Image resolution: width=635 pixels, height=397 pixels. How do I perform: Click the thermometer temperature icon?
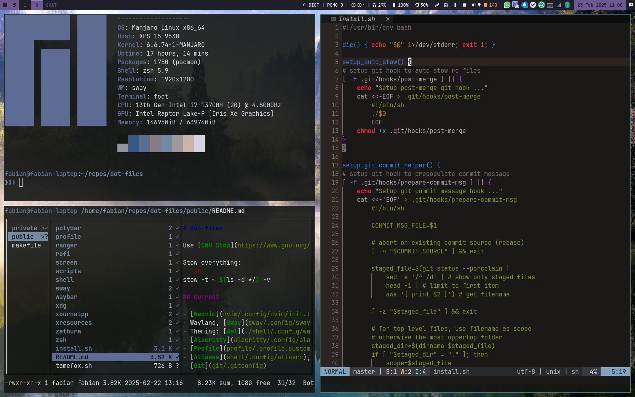tap(455, 5)
